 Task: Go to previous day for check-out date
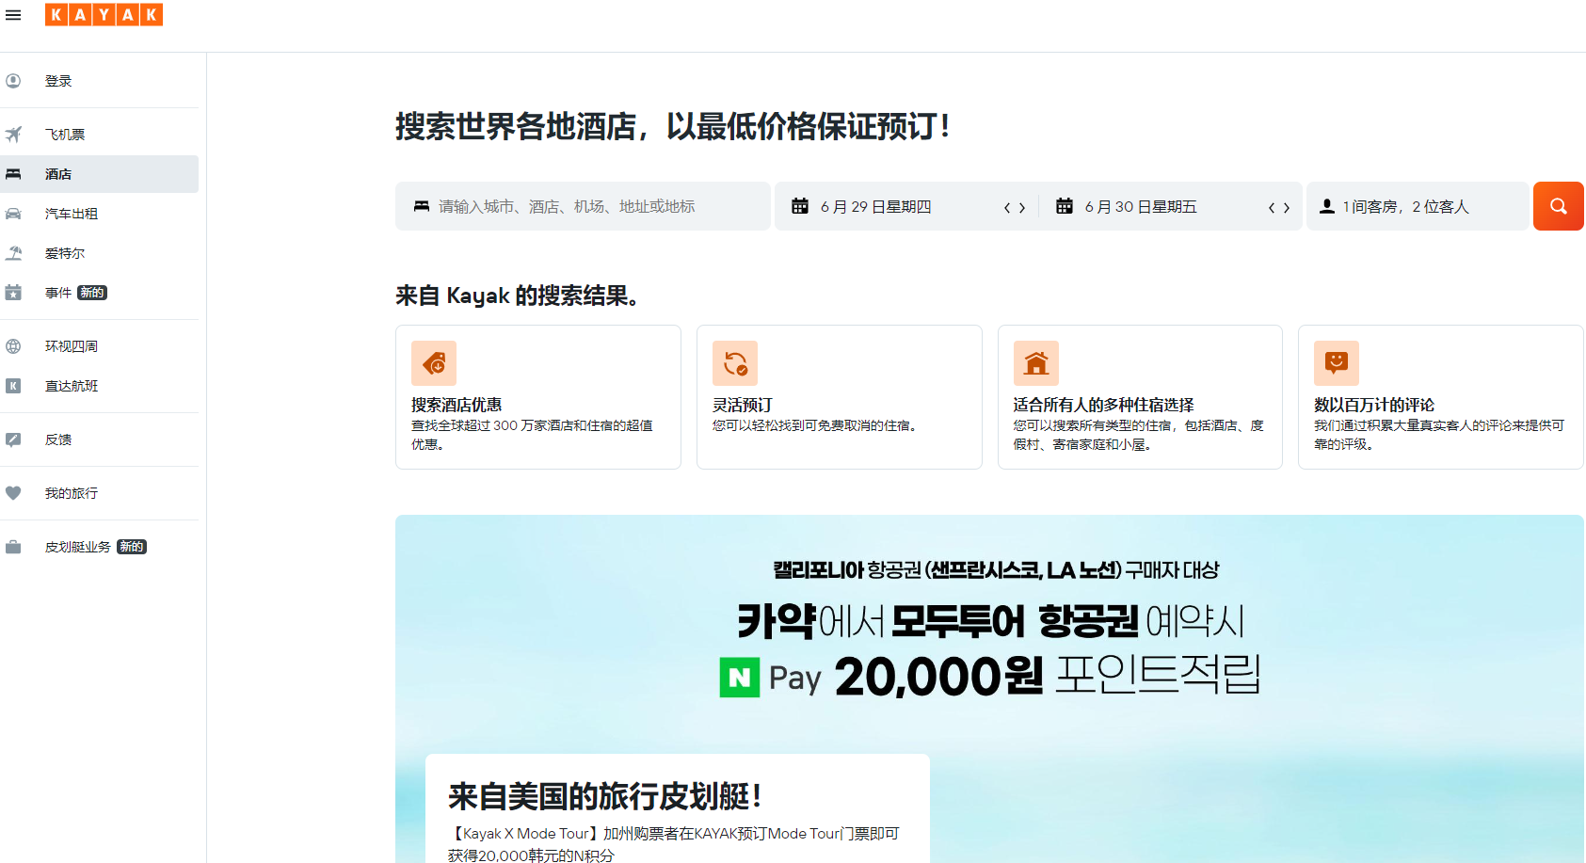click(x=1272, y=207)
